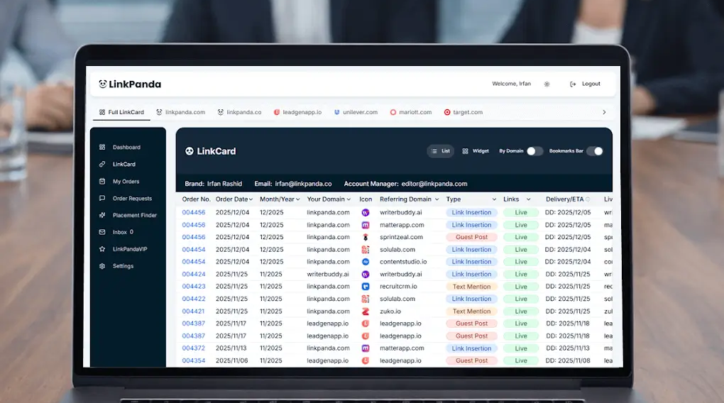Click the Guest Post badge for sprintzeal.com
The width and height of the screenshot is (724, 403).
click(471, 237)
